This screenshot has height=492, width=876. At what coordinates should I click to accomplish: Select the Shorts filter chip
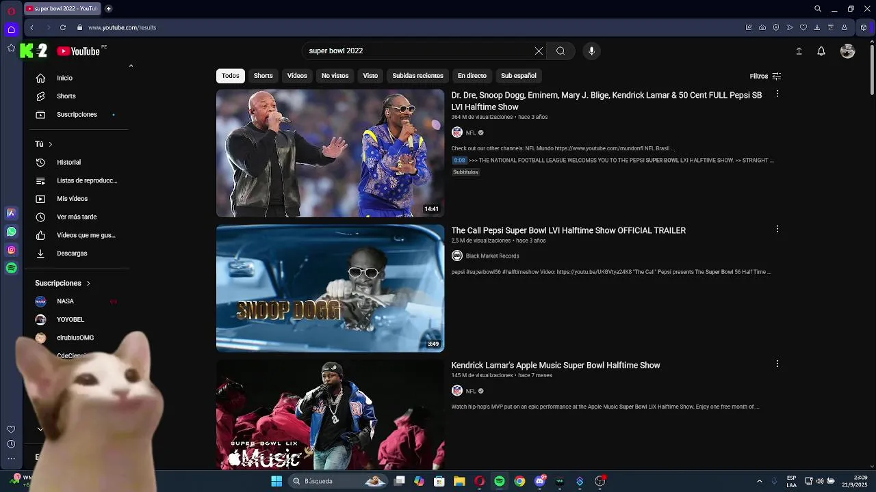(x=263, y=76)
